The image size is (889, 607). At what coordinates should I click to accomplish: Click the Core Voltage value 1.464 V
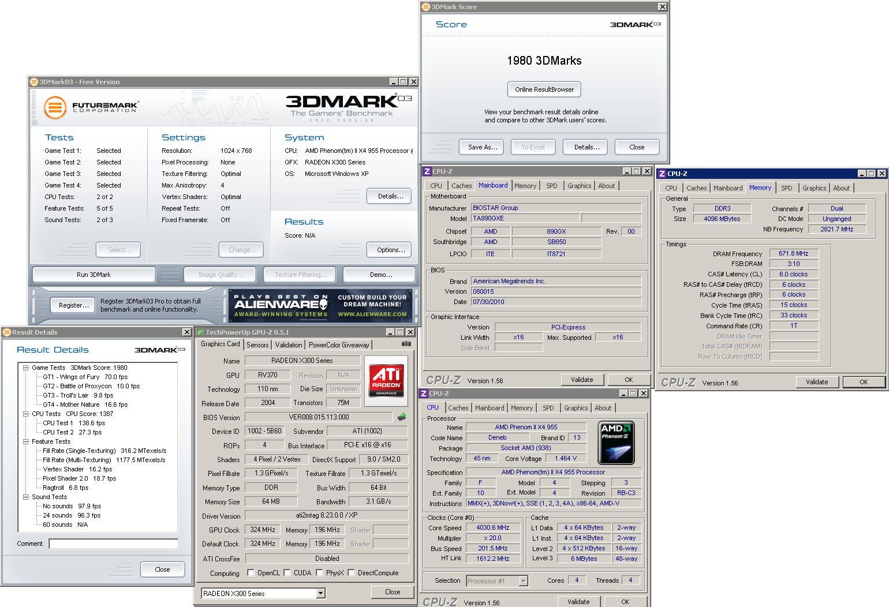point(566,458)
